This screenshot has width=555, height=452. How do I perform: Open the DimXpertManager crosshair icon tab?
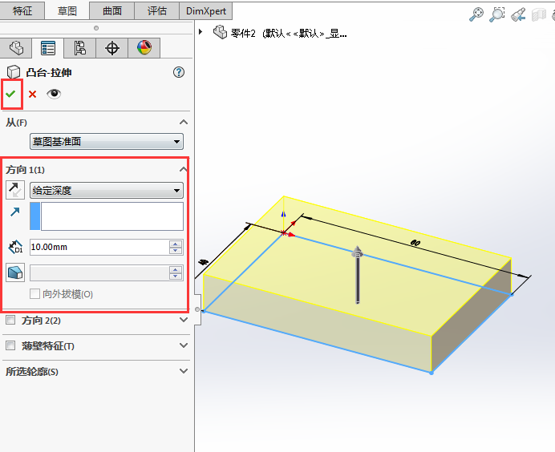[x=111, y=48]
